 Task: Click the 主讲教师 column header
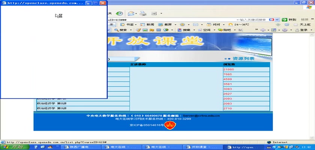point(138,64)
